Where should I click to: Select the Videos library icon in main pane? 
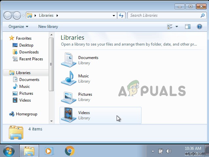pyautogui.click(x=68, y=115)
